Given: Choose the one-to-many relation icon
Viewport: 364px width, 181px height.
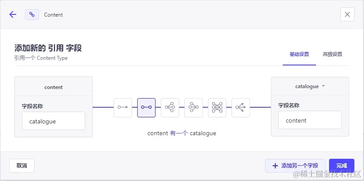Looking at the screenshot, I should (x=170, y=107).
